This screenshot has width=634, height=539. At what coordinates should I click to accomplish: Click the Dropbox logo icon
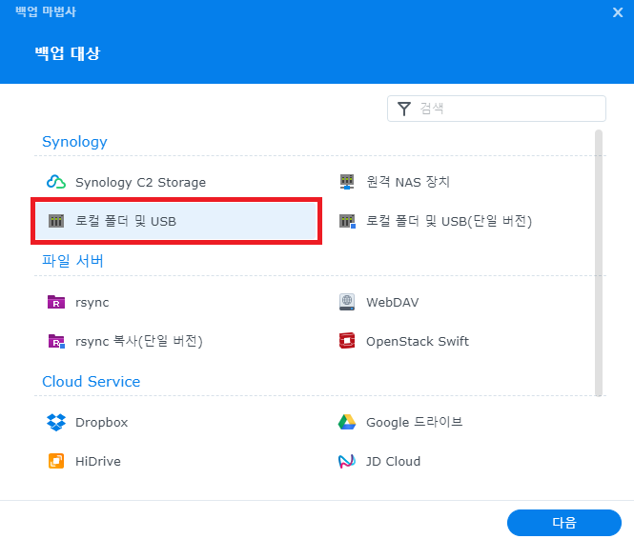(56, 422)
